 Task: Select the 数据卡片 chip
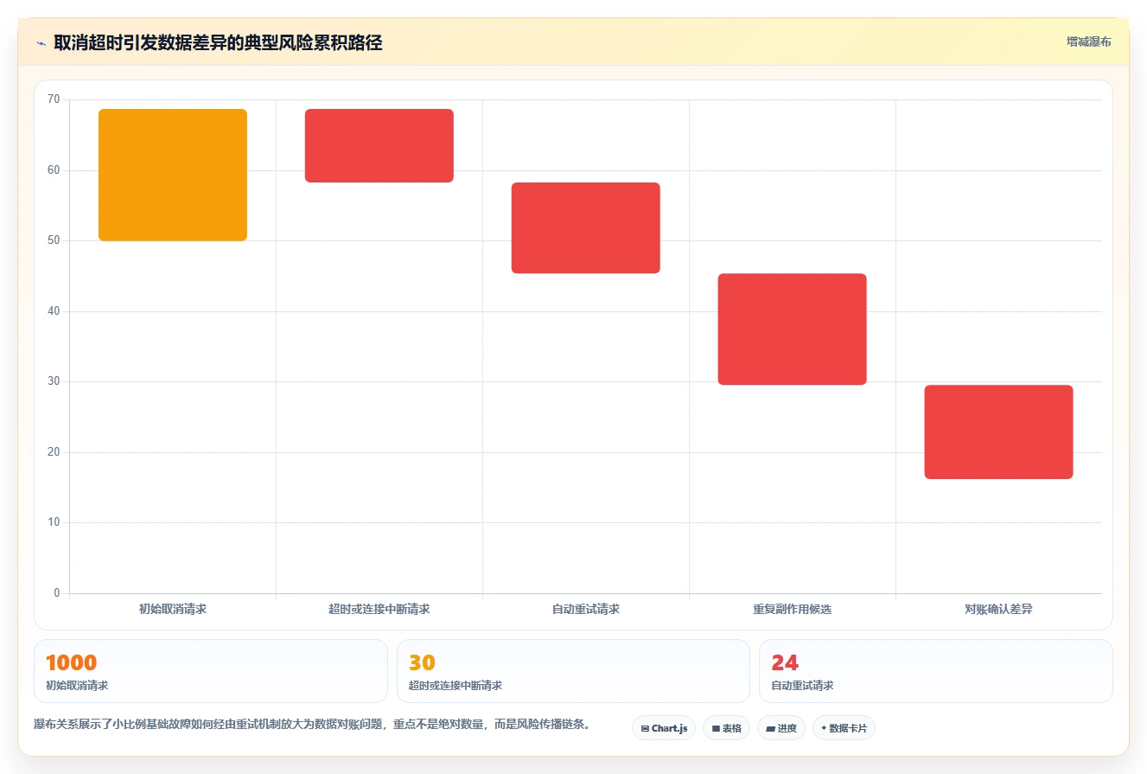[844, 728]
